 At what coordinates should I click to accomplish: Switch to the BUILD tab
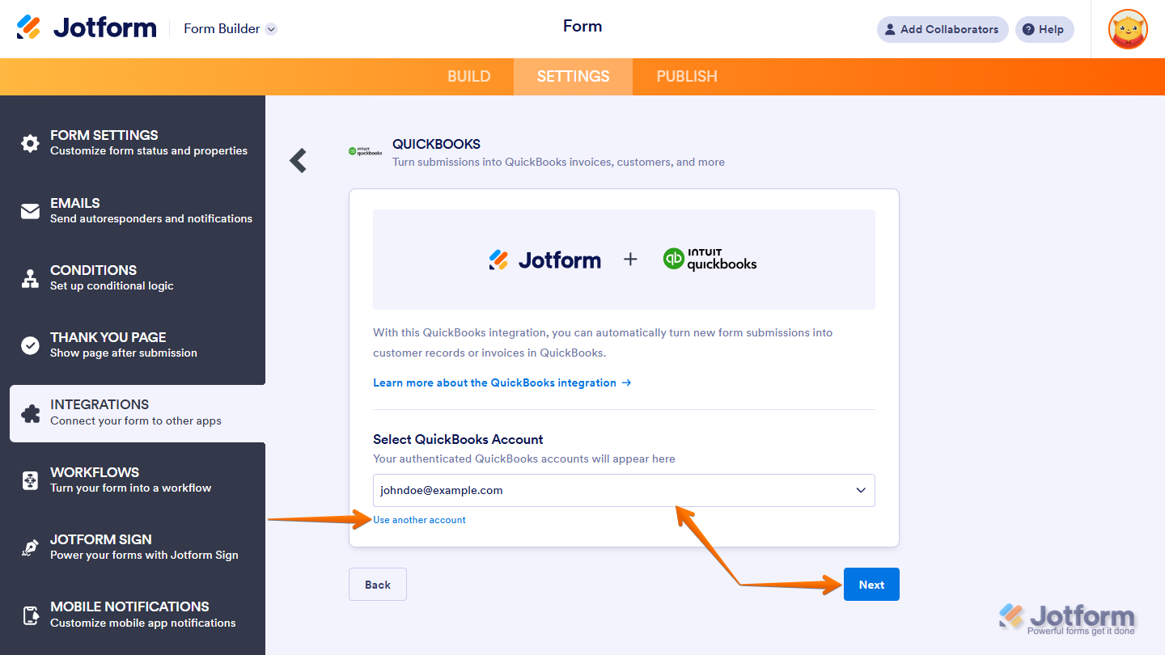(x=469, y=77)
